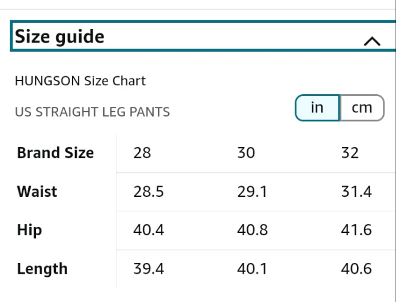
Task: Switch units to inches
Action: (317, 108)
